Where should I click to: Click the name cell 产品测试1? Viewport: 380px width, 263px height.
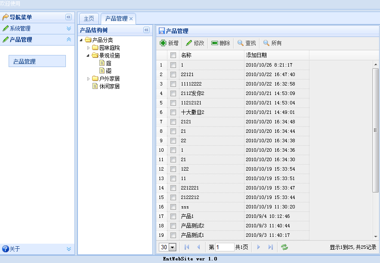coord(211,235)
